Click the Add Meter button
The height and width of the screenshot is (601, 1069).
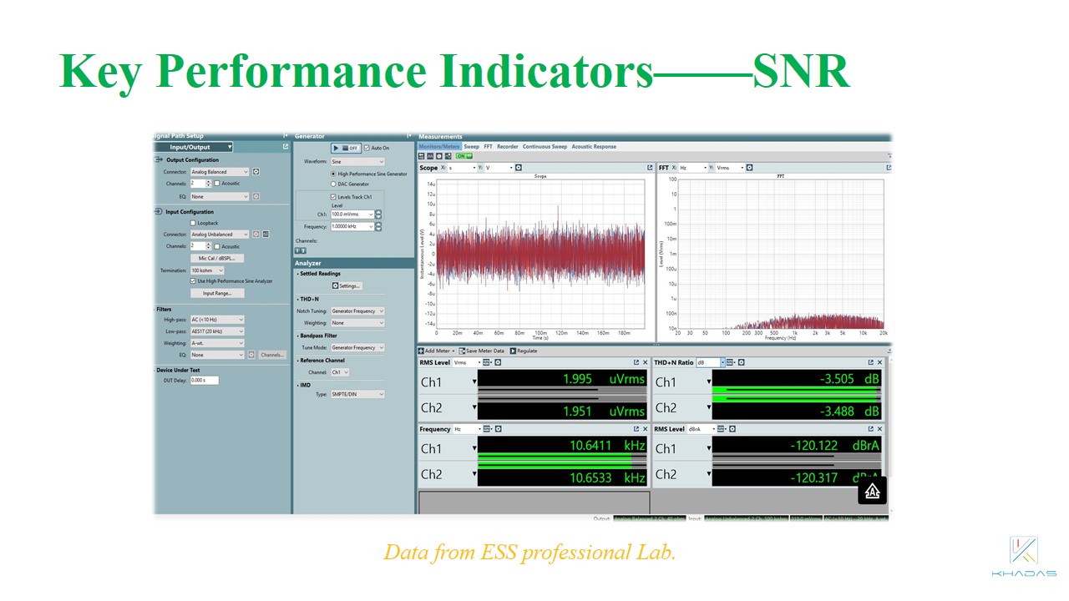(x=437, y=351)
